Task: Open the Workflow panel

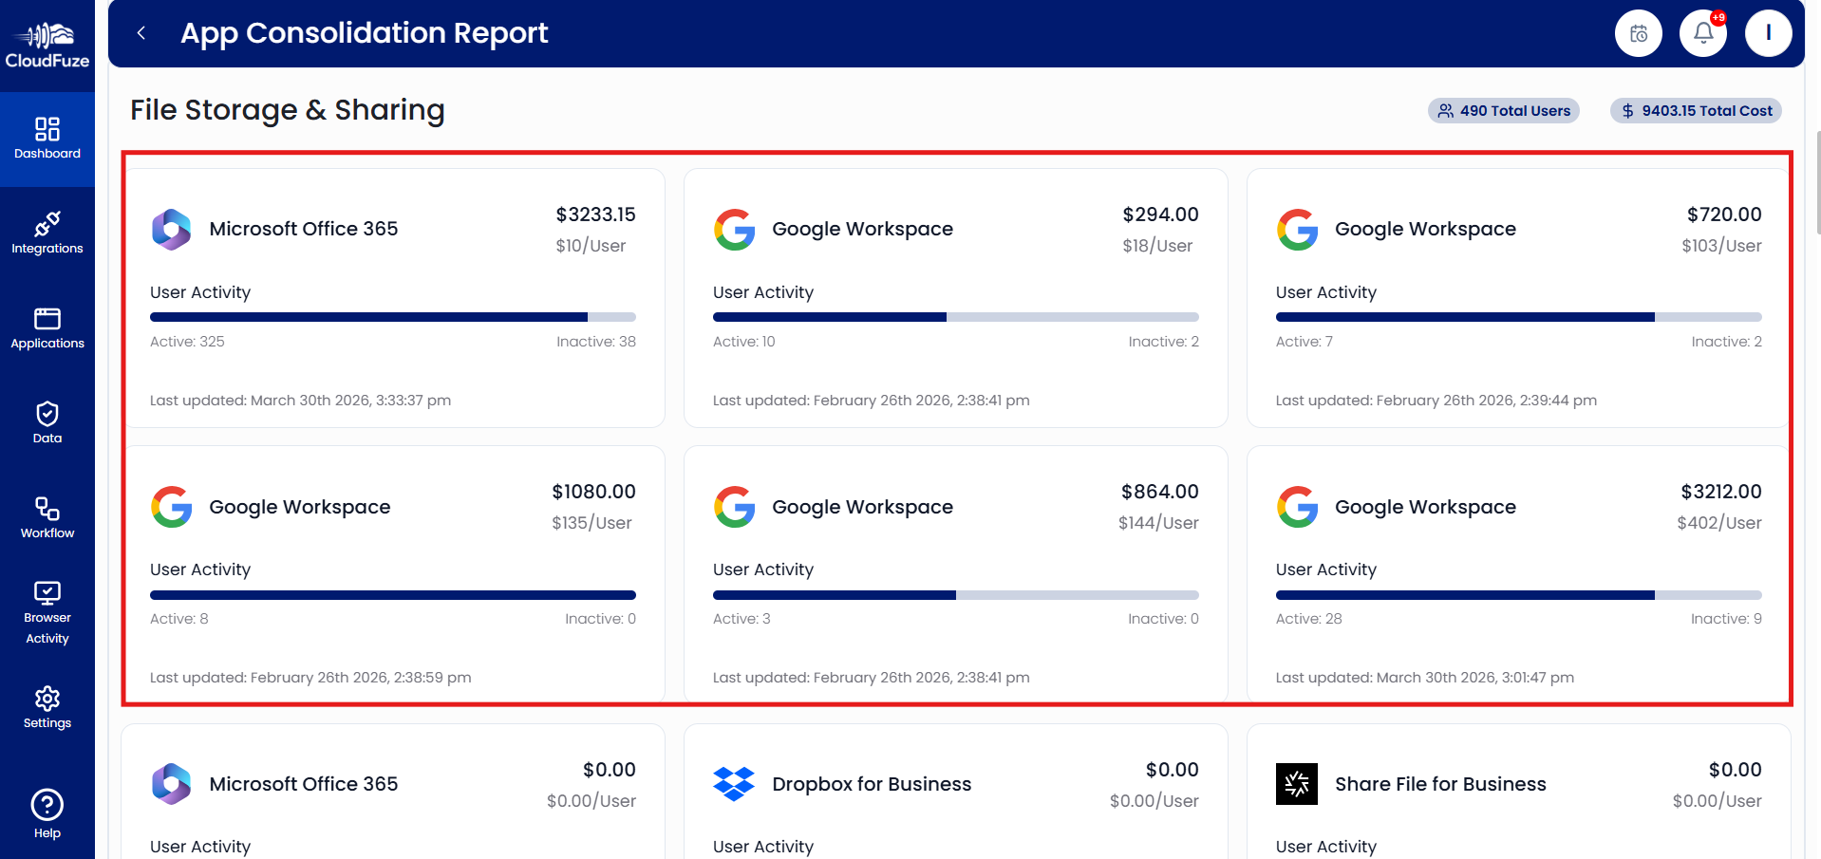Action: tap(47, 517)
